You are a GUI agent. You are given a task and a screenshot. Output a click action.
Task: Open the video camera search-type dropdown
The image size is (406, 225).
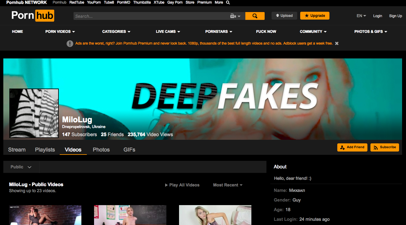pyautogui.click(x=235, y=16)
